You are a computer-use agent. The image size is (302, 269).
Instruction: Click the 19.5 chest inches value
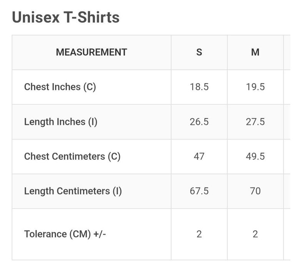click(255, 87)
